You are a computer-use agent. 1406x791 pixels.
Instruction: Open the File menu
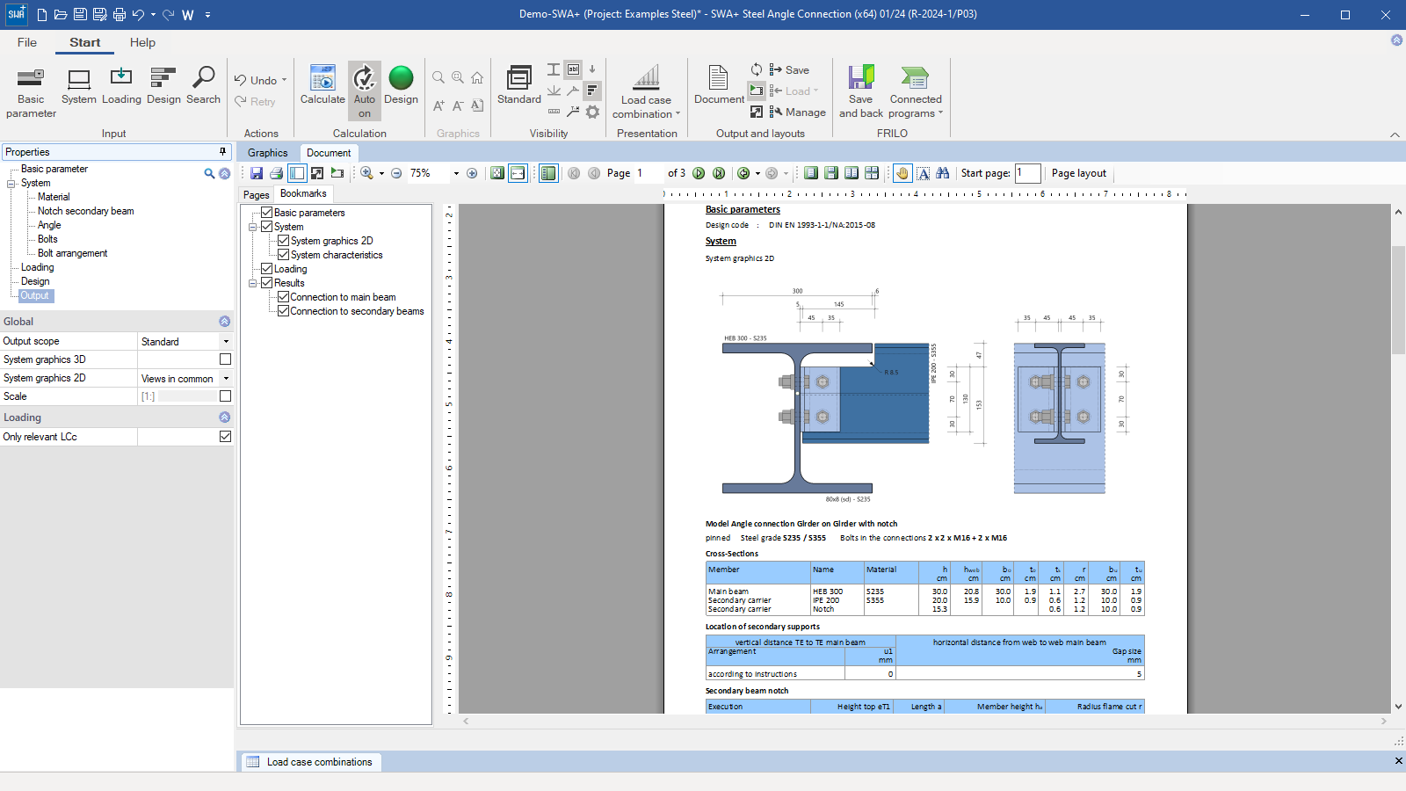coord(27,42)
